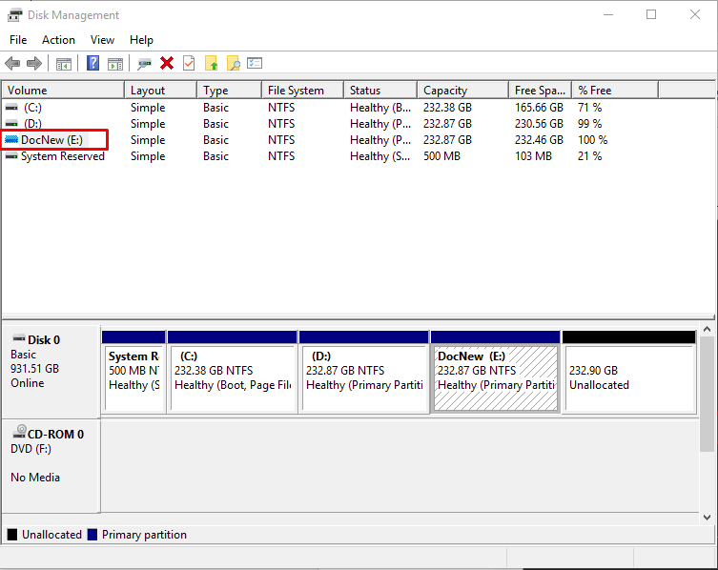Image resolution: width=718 pixels, height=570 pixels.
Task: Sort by the Capacity column header
Action: tap(463, 91)
